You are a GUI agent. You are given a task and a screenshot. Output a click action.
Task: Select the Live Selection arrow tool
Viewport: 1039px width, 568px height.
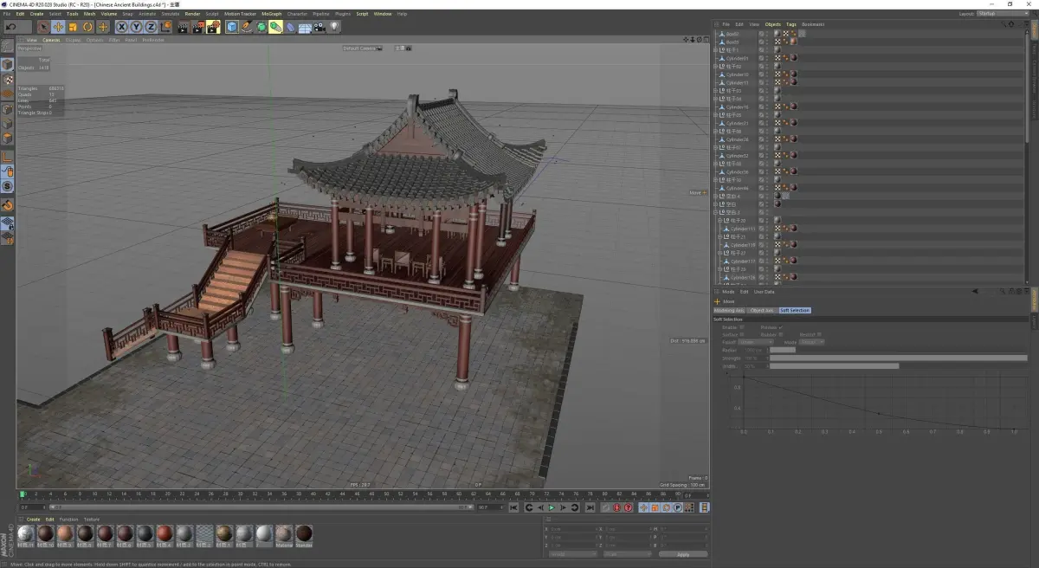click(43, 27)
